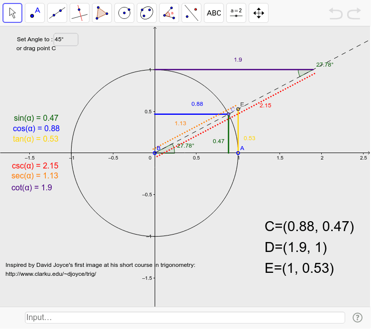Select the Slider a=2 tool

click(x=236, y=13)
